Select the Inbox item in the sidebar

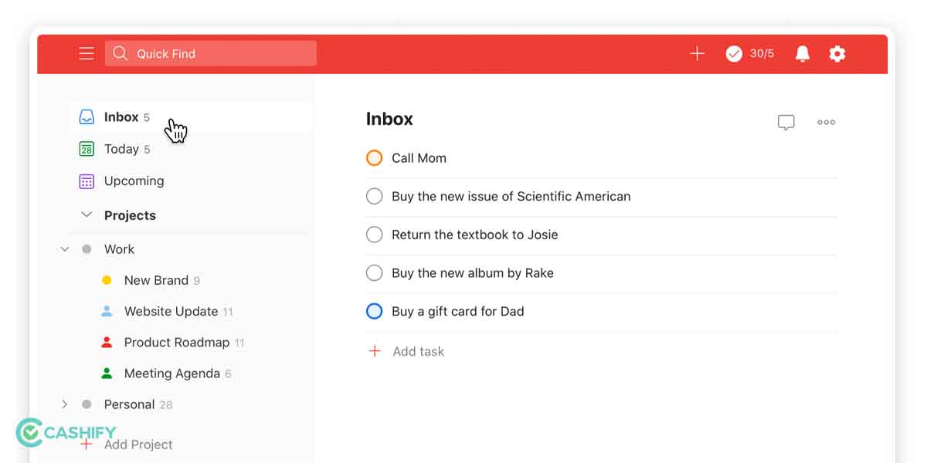coord(121,117)
